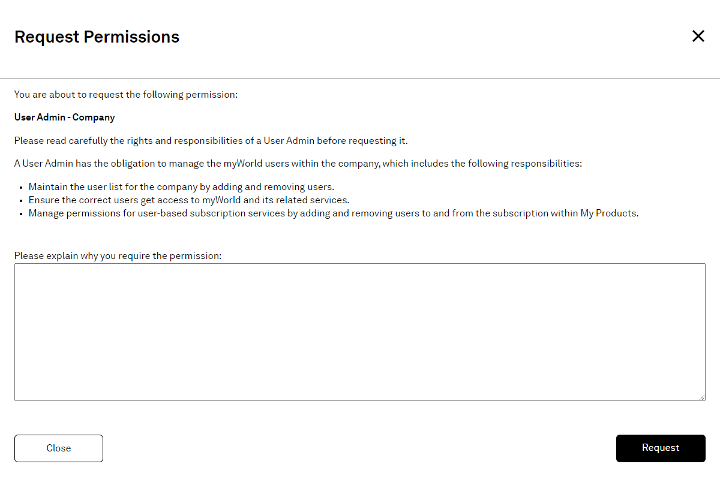Focus the permission explanation text area

(359, 332)
